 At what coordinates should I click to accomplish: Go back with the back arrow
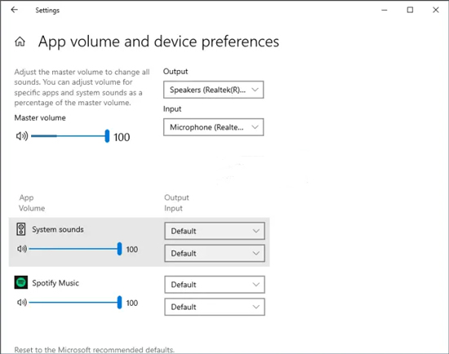[14, 10]
